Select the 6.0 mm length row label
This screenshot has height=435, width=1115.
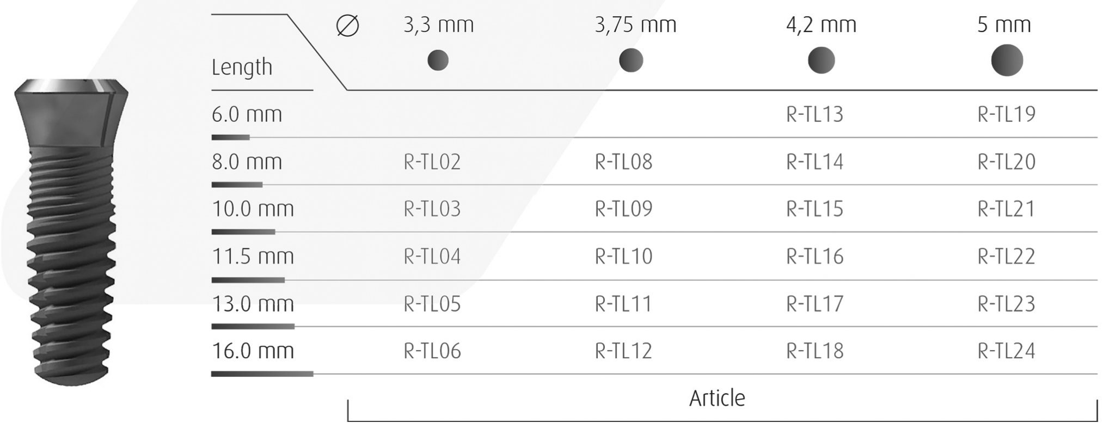pyautogui.click(x=247, y=114)
